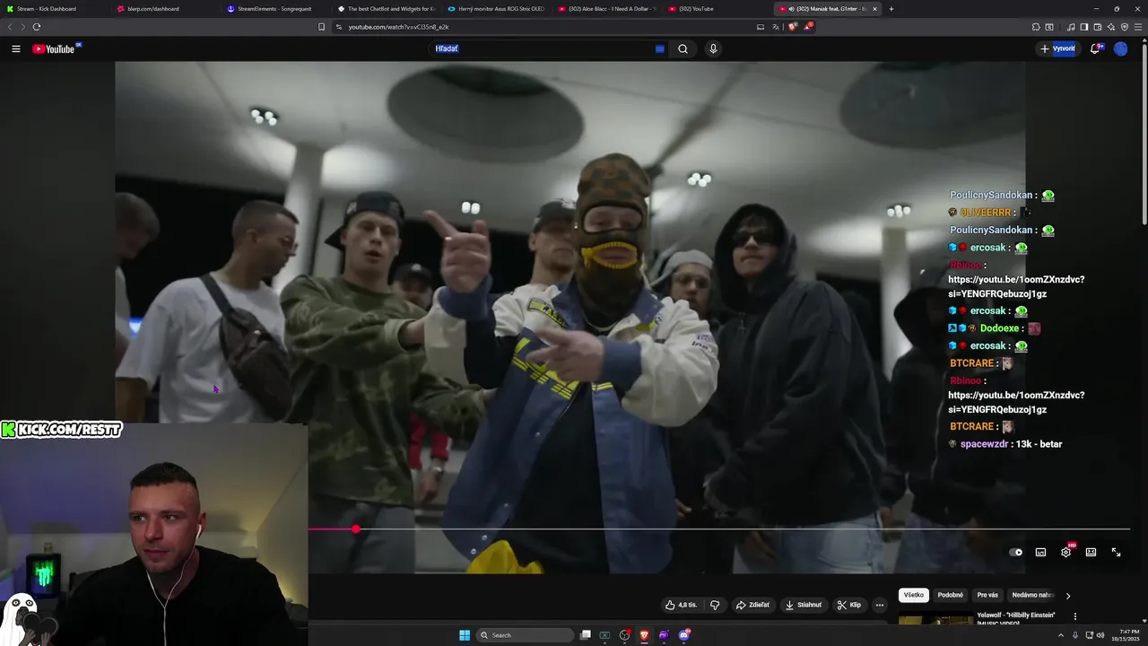Viewport: 1148px width, 646px height.
Task: Open the Brave Shields lion icon
Action: tap(792, 27)
